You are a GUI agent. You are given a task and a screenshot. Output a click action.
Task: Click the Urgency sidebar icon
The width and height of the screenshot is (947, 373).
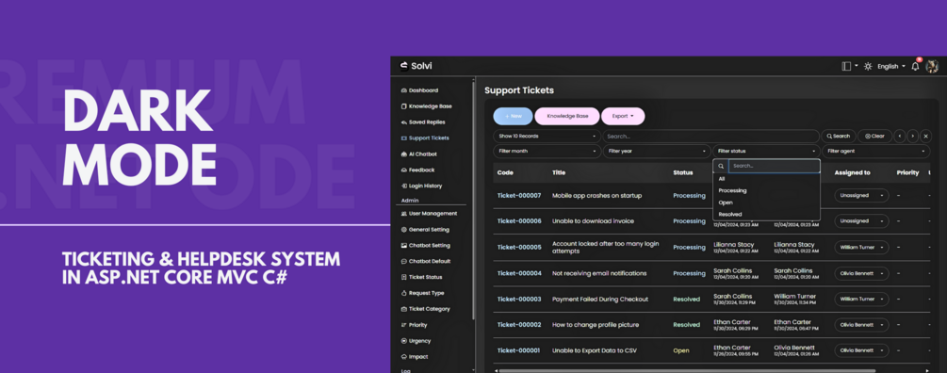coord(404,341)
